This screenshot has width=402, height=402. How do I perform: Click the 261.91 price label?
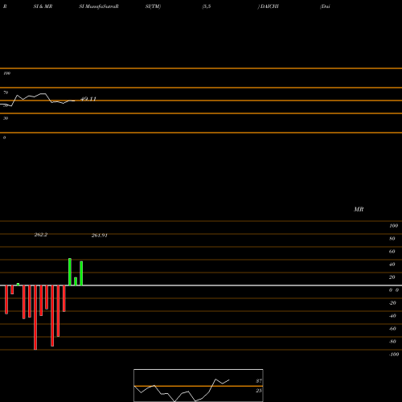pyautogui.click(x=100, y=236)
